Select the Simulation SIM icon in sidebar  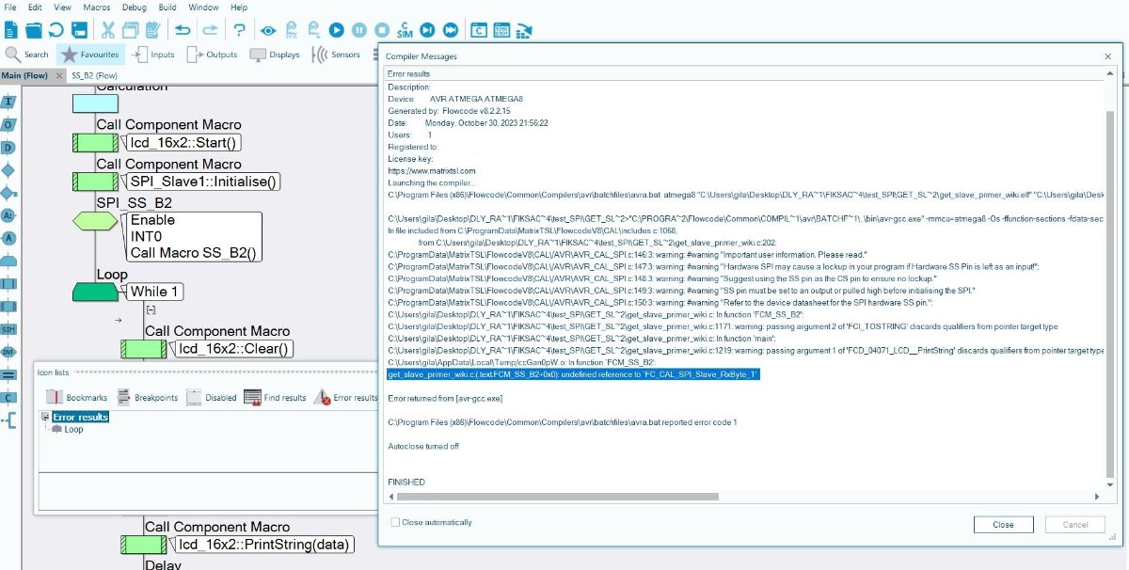coord(8,329)
